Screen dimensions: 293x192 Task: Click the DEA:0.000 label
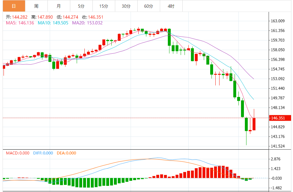tap(66, 153)
